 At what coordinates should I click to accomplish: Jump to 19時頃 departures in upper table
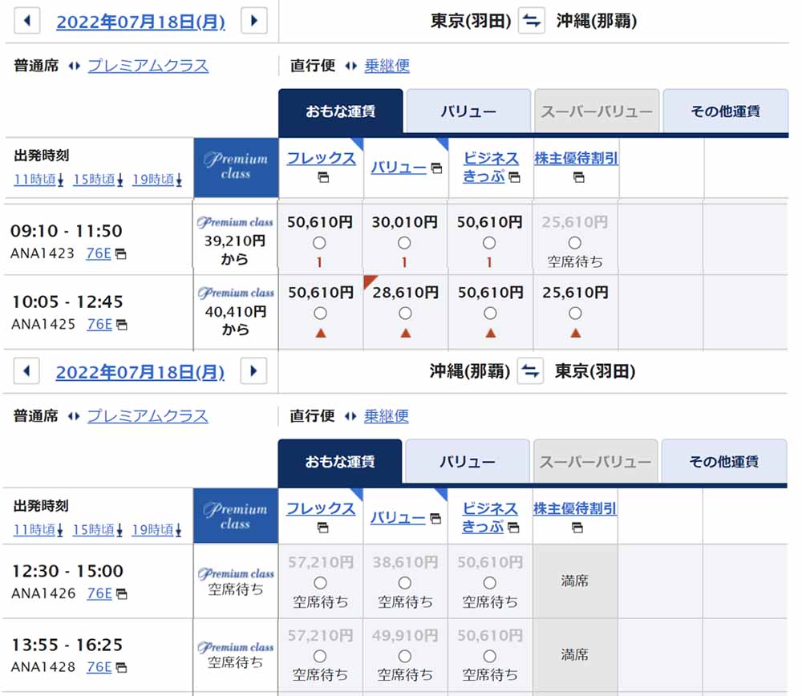point(157,180)
